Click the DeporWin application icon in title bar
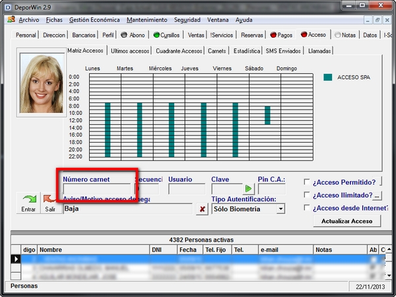396x297 pixels. pos(8,7)
